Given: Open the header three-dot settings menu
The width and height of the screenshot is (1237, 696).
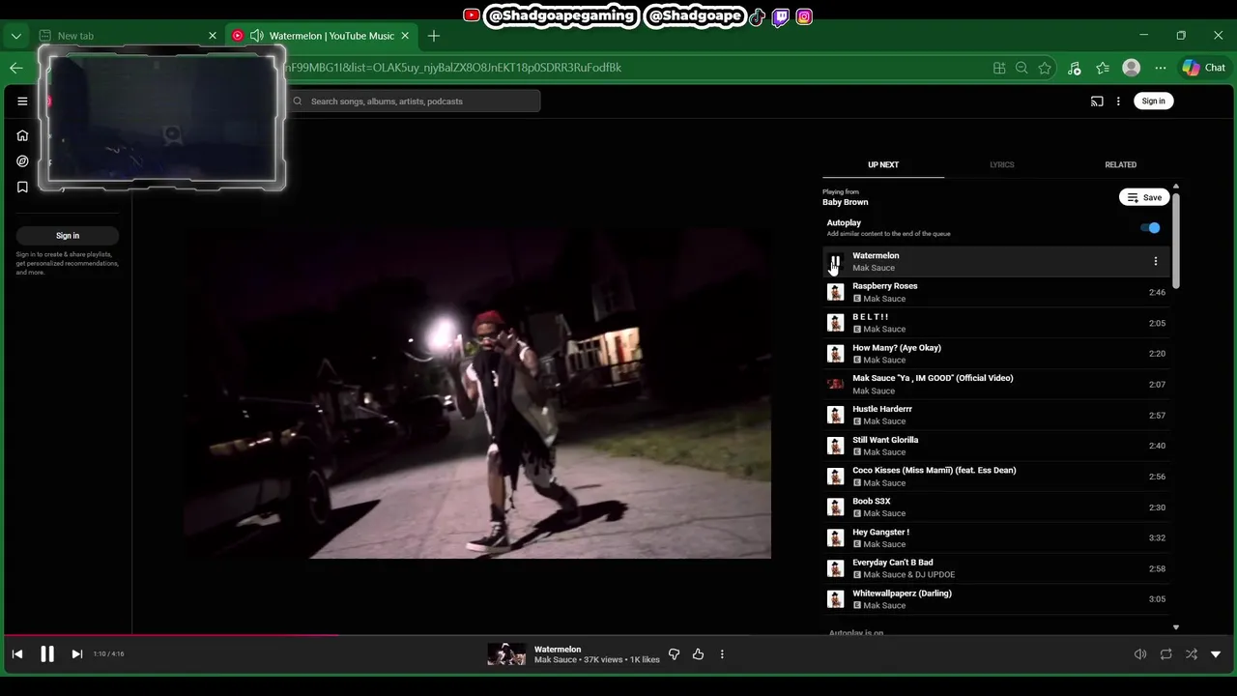Looking at the screenshot, I should [1118, 101].
